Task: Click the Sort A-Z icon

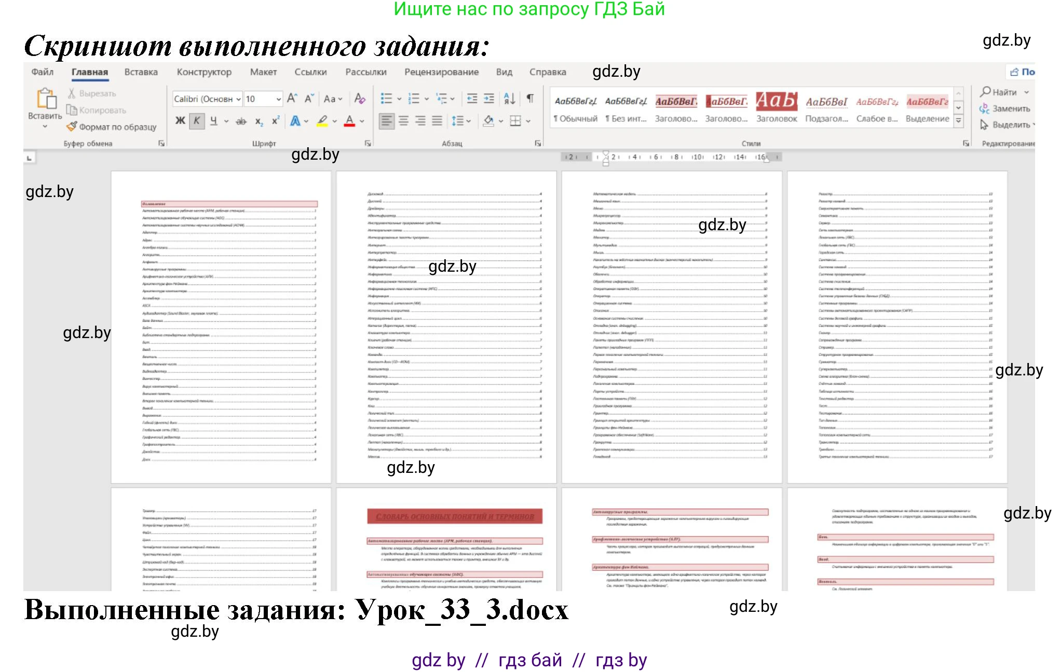Action: [509, 99]
